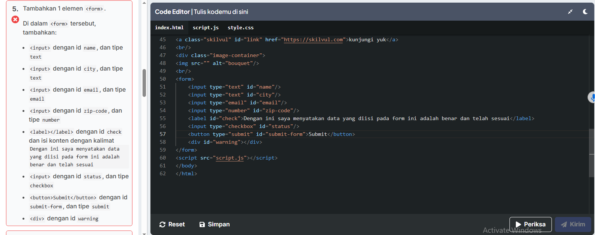The height and width of the screenshot is (235, 595).
Task: Click the red error icon beside task 5
Action: [15, 20]
